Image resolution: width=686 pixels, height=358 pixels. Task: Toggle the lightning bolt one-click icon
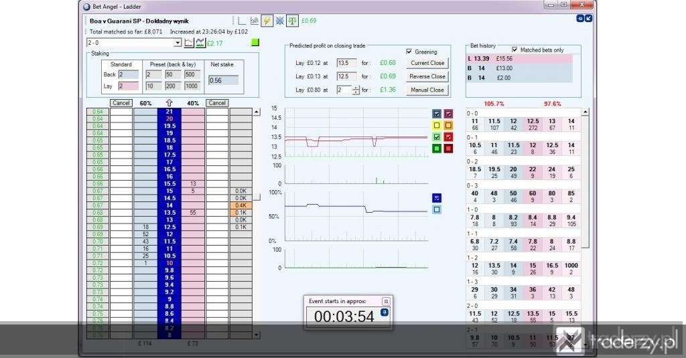267,21
